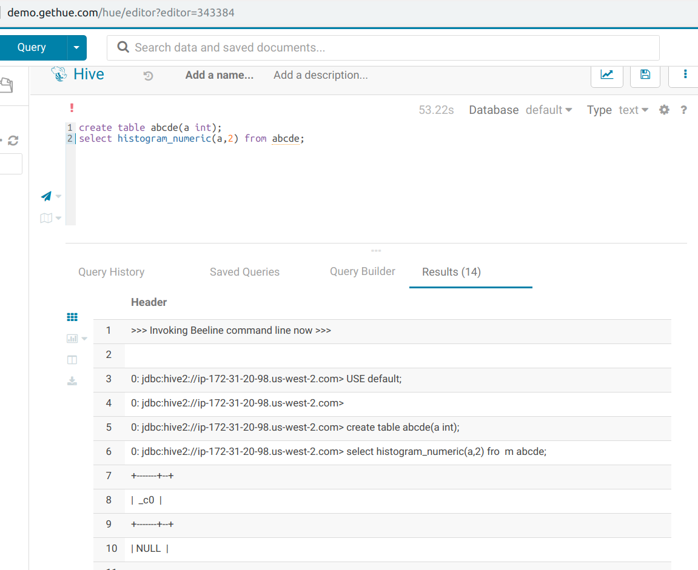Click result row 6 with histogram_numeric query
This screenshot has height=570, width=698.
click(x=382, y=452)
